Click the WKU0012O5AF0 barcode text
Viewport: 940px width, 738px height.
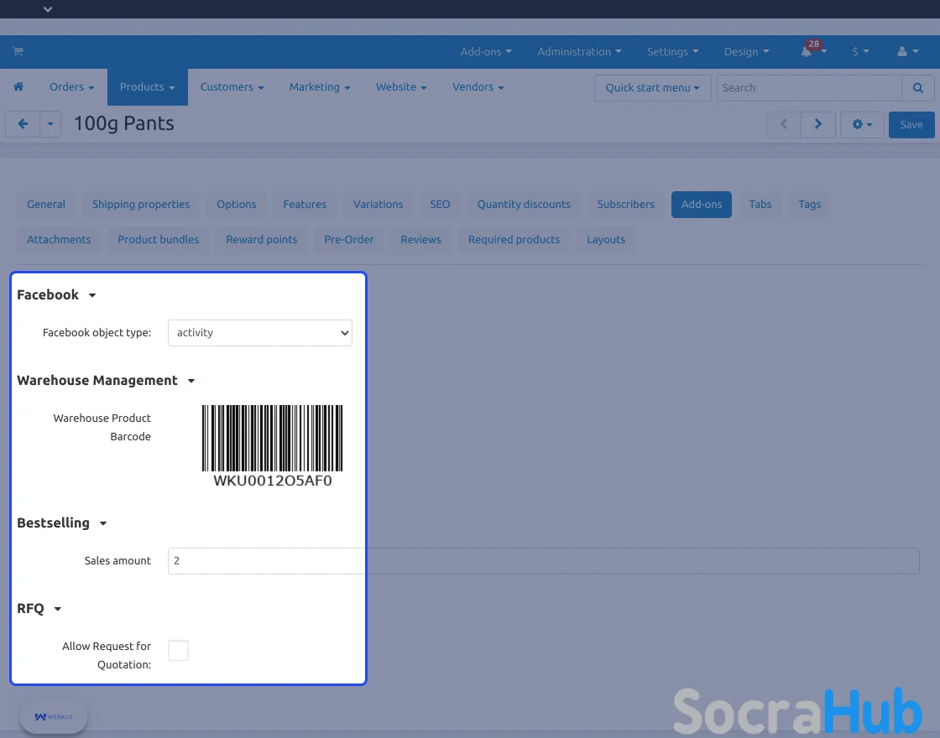click(x=273, y=481)
